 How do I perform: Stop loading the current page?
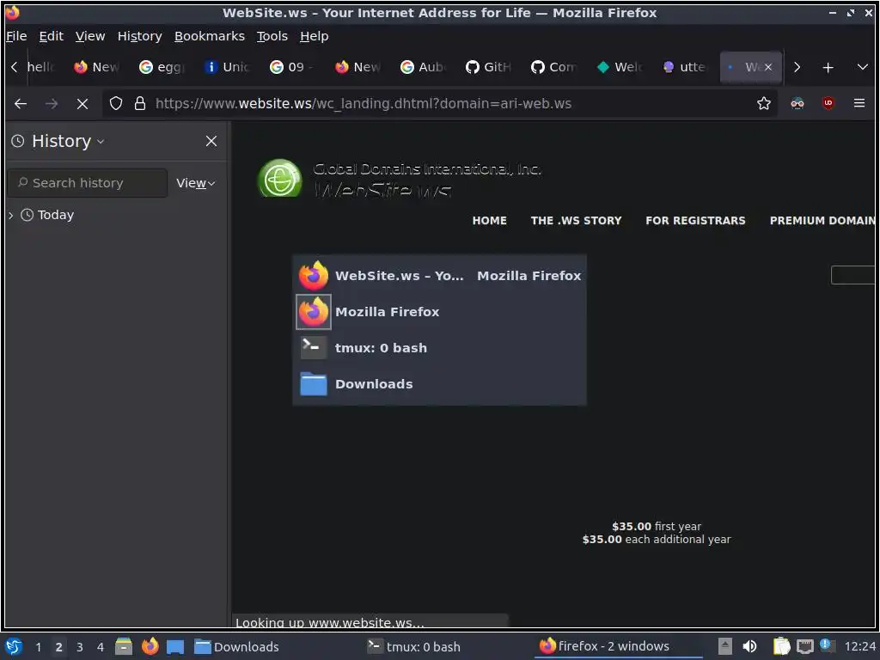pyautogui.click(x=82, y=104)
